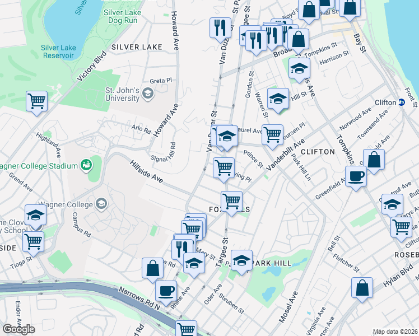This screenshot has height=336, width=419.
Task: Select the Steuben St street label
Action: tap(231, 304)
